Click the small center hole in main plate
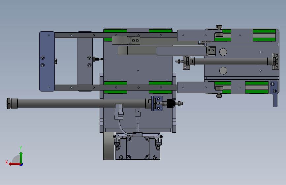Viewport: 286px width, 185px height. (x=138, y=71)
